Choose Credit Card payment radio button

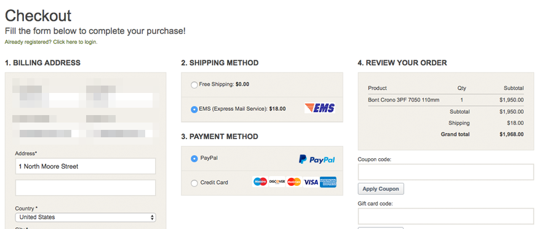(x=194, y=183)
